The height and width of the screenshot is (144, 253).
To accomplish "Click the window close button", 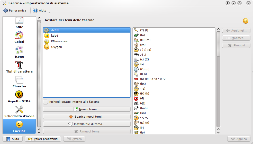I will tap(248, 3).
